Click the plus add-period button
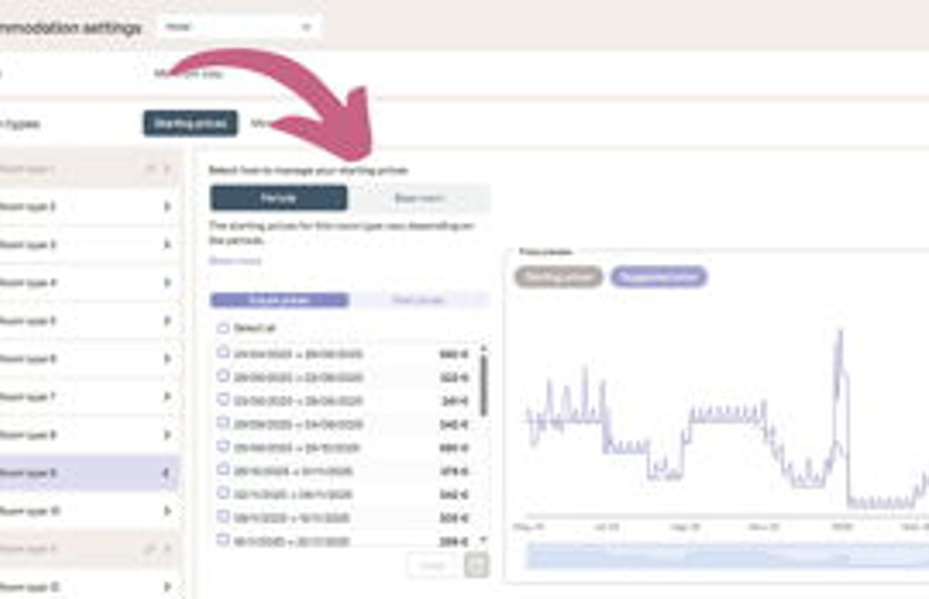 point(476,565)
